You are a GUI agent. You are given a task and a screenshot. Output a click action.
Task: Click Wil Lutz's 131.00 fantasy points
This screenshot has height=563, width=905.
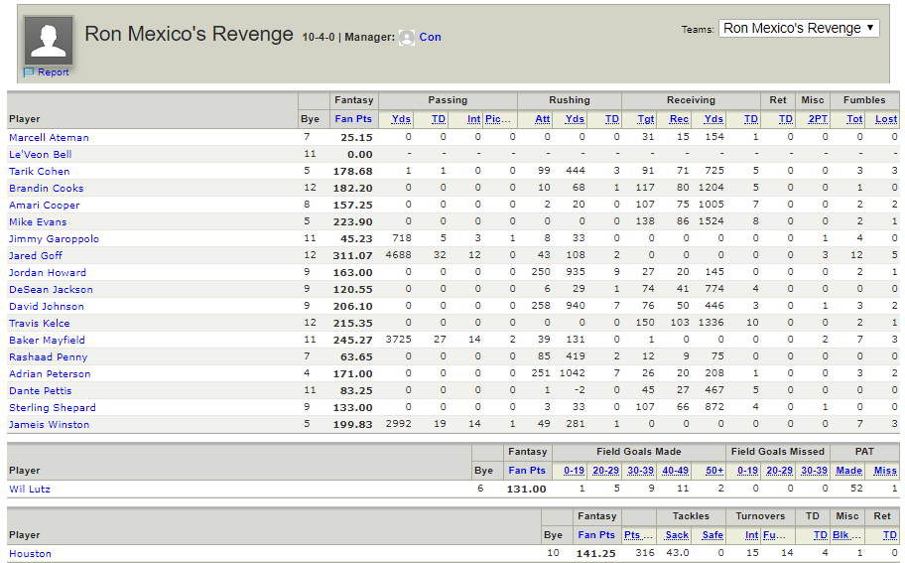click(x=526, y=490)
